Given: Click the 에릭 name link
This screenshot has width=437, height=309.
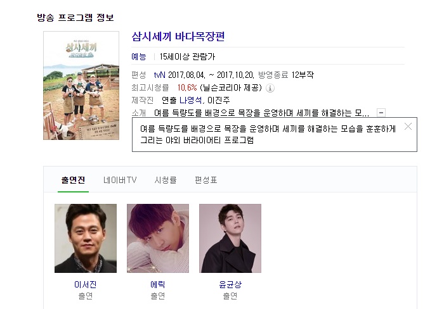Looking at the screenshot, I should 158,284.
